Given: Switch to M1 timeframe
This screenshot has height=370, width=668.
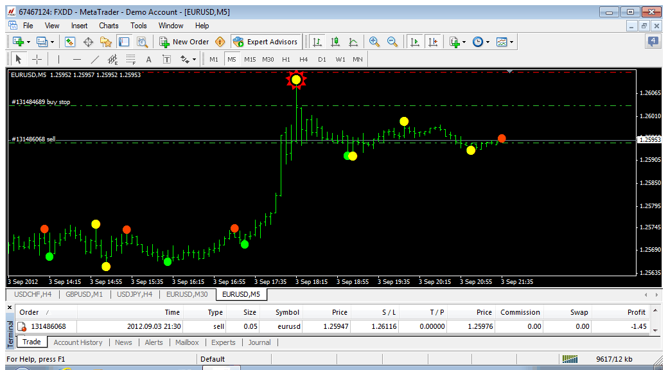Looking at the screenshot, I should (x=214, y=59).
